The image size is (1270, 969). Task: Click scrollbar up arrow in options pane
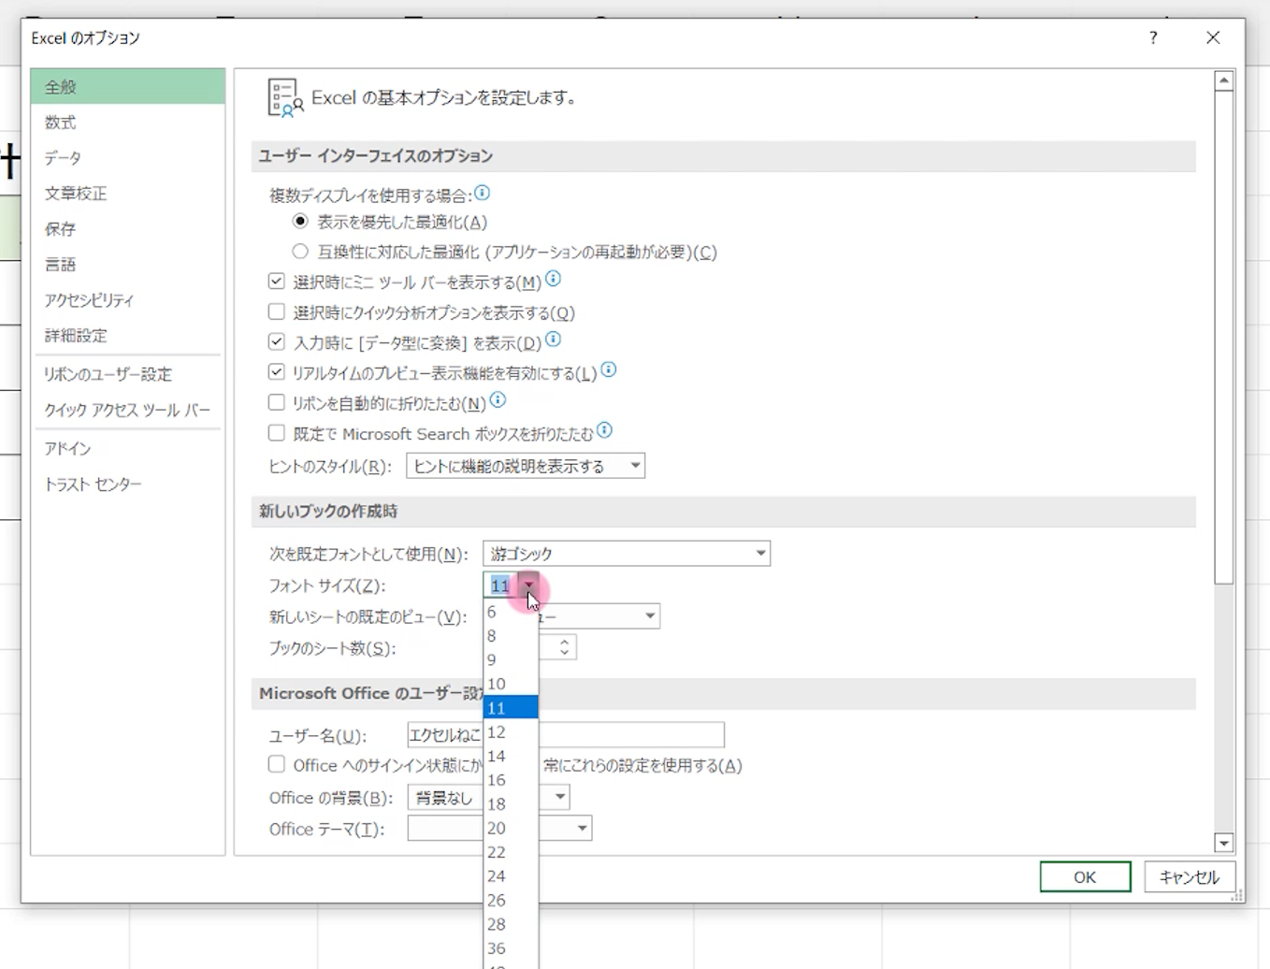[1223, 81]
